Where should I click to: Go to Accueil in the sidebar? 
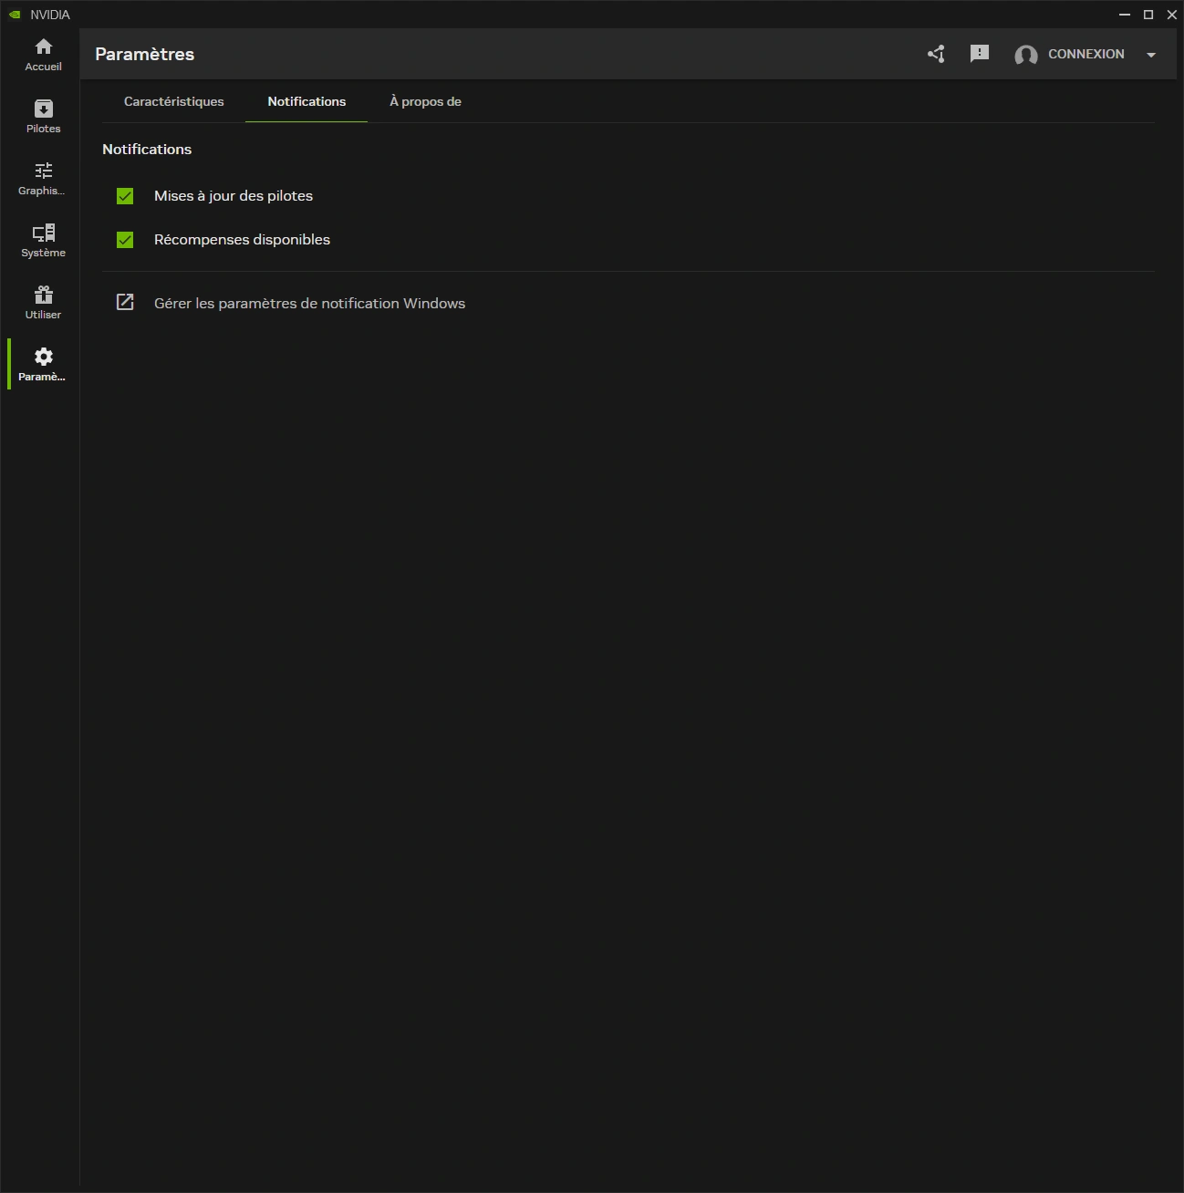[43, 55]
